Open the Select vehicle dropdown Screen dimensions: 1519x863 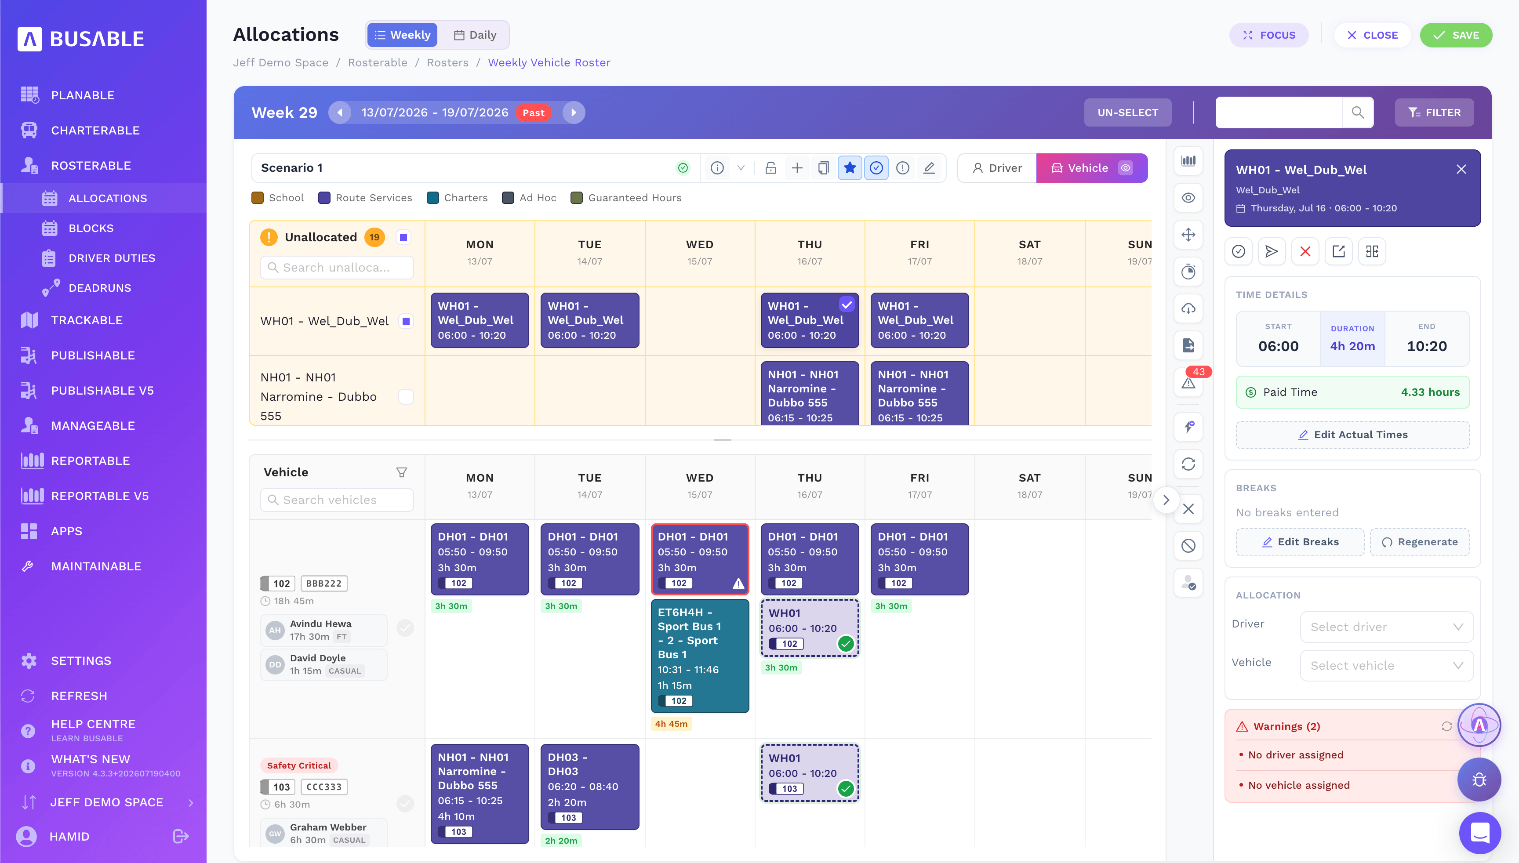pos(1386,666)
